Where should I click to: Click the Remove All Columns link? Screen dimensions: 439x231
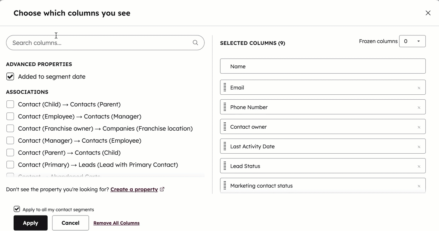(x=116, y=223)
